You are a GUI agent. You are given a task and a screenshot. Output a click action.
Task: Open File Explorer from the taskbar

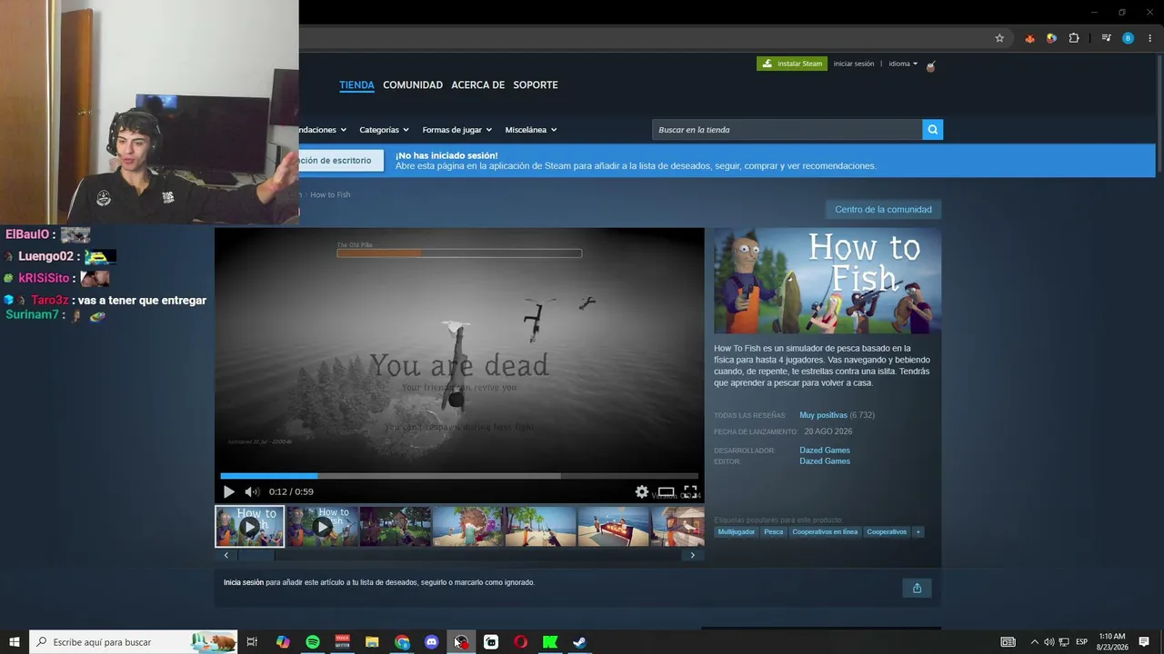[x=372, y=642]
